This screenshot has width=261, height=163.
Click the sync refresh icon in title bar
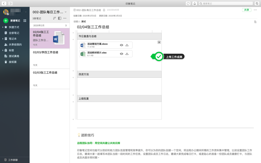(188, 3)
